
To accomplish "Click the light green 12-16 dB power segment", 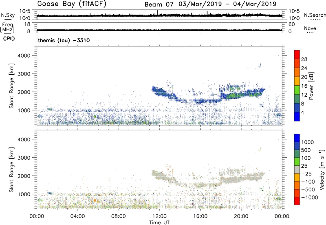I will [297, 90].
